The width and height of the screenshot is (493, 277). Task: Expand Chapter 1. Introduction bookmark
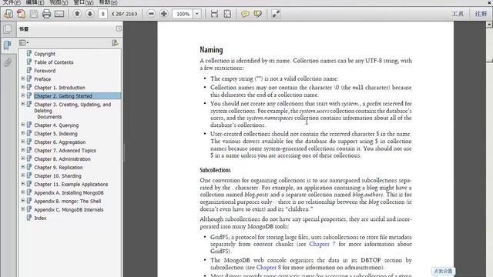[x=23, y=87]
